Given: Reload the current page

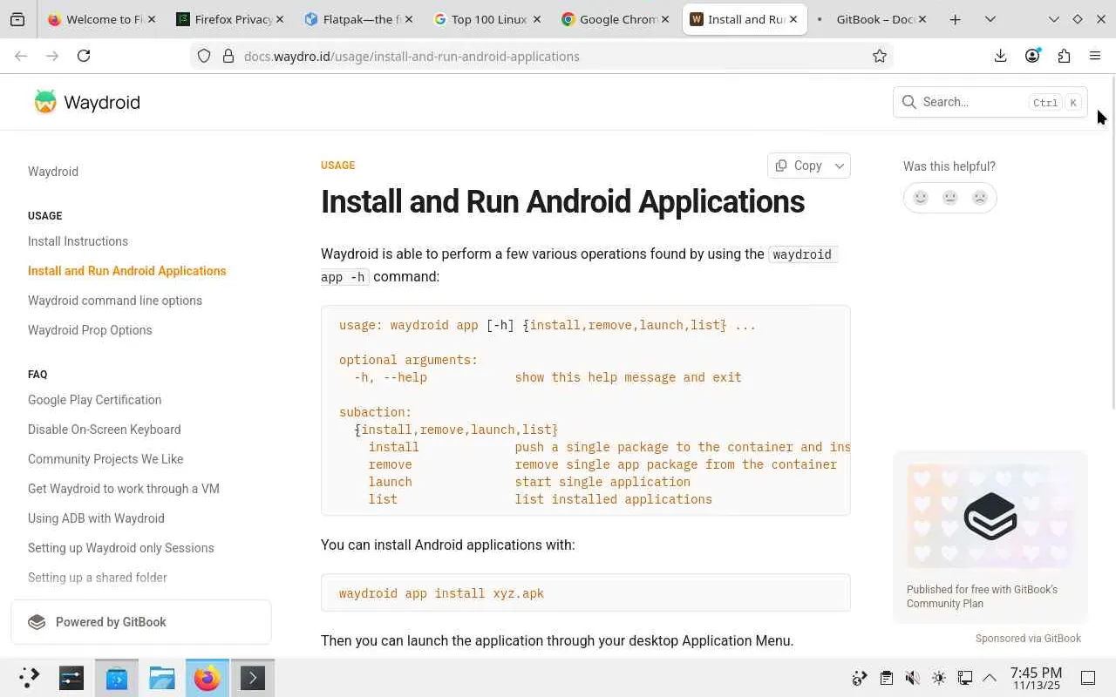Looking at the screenshot, I should point(84,56).
